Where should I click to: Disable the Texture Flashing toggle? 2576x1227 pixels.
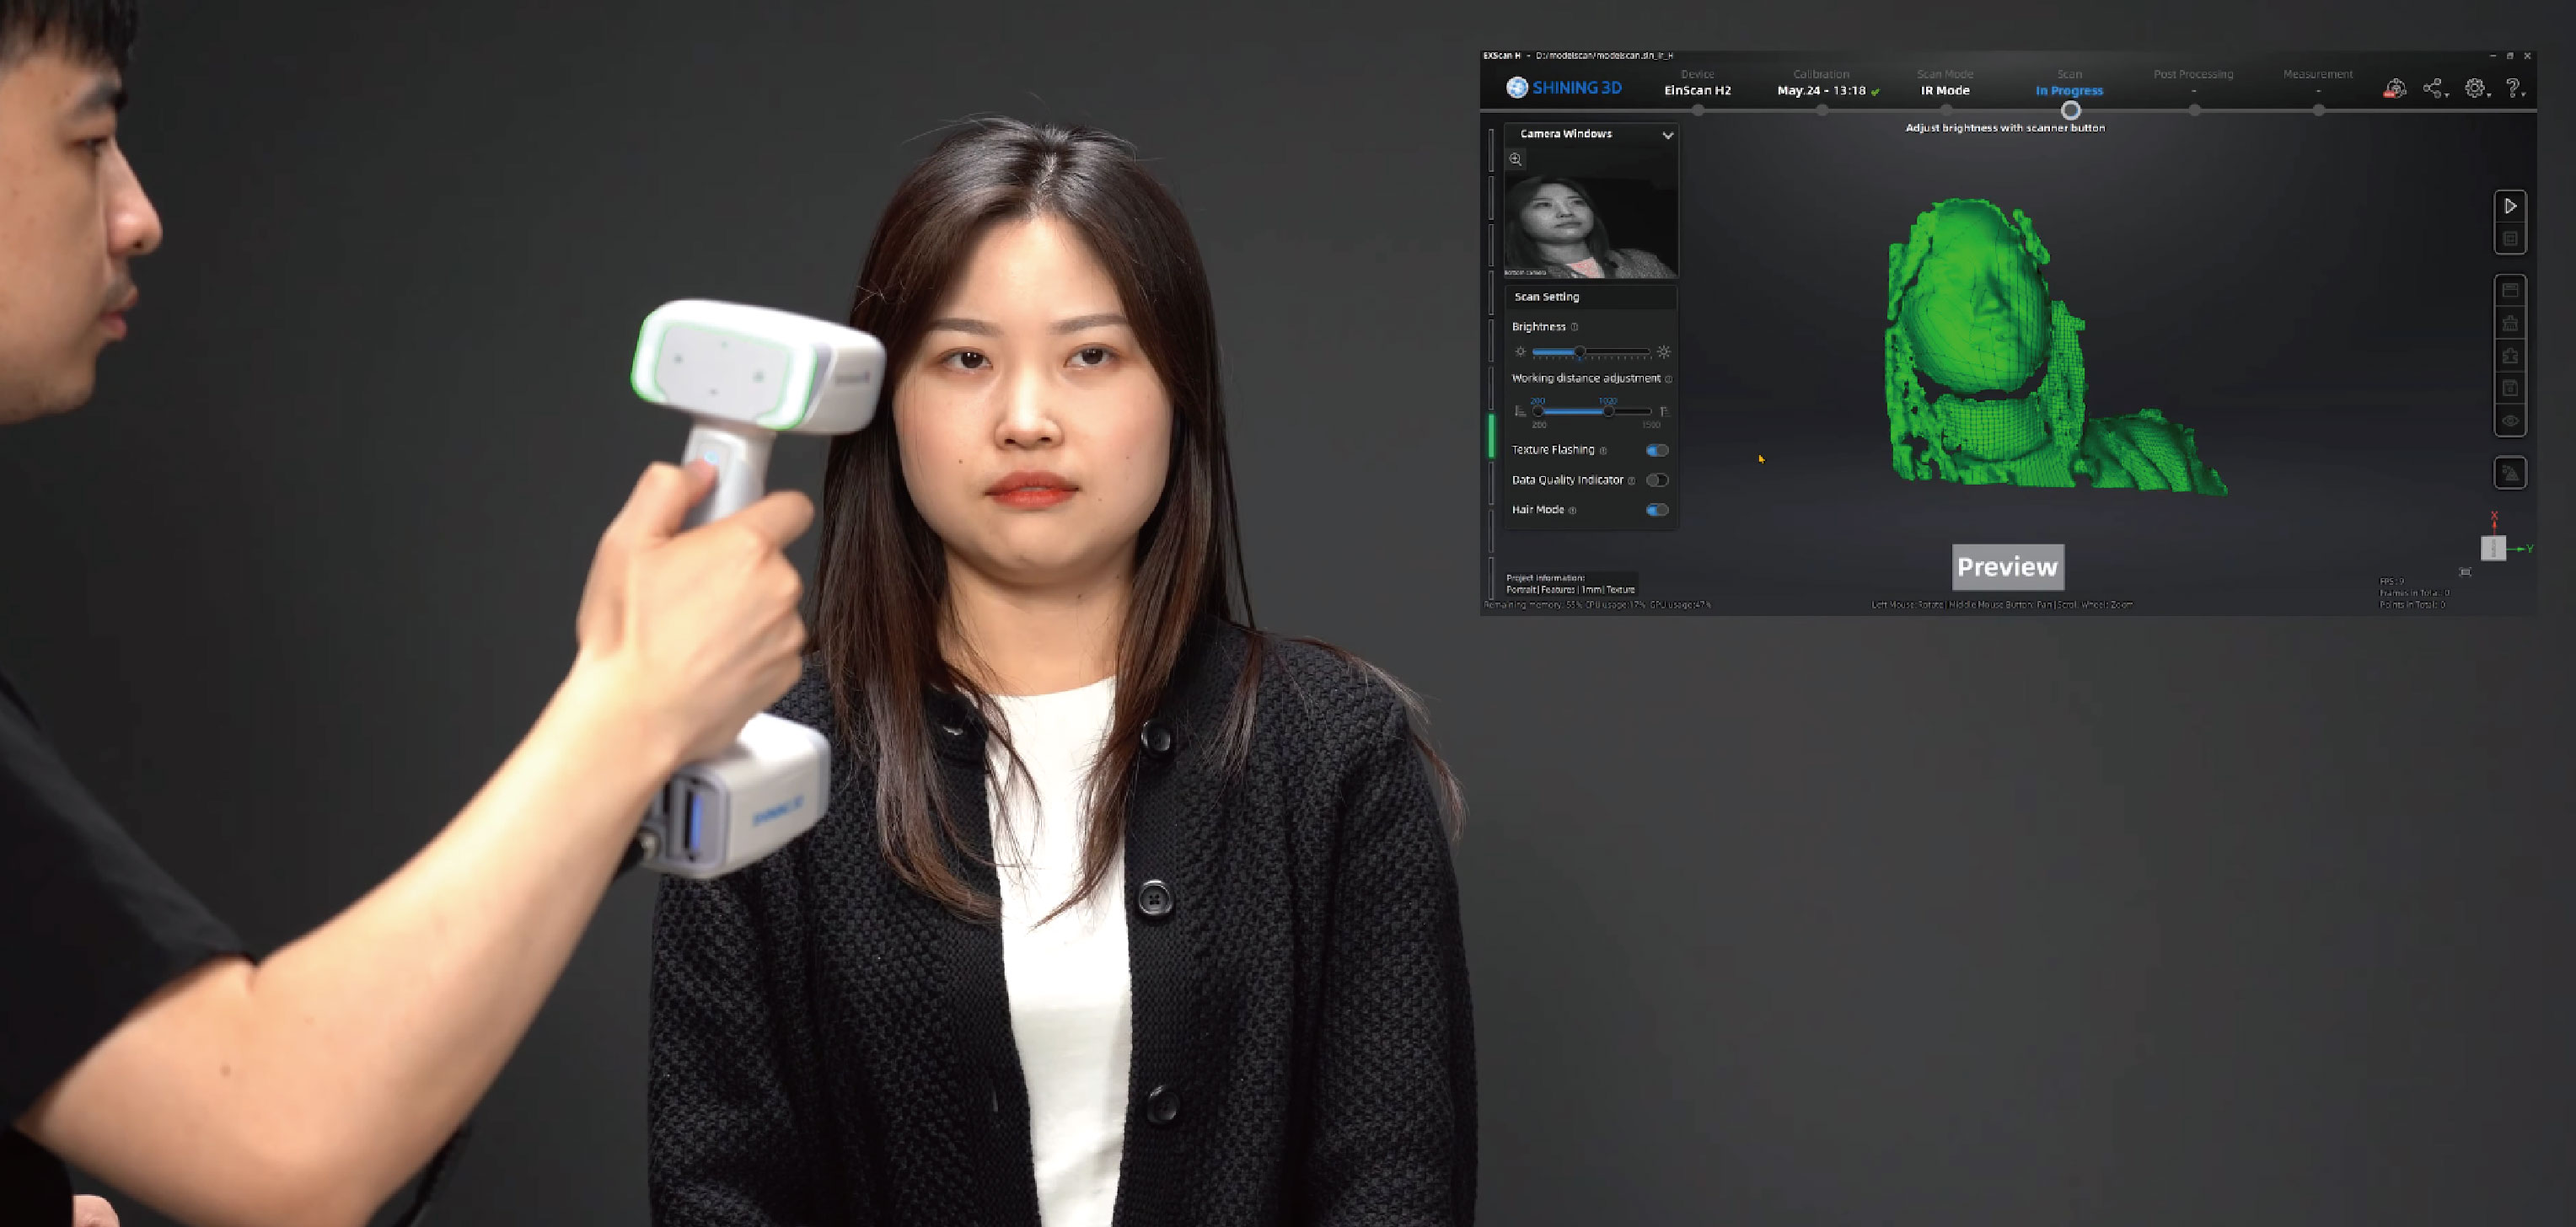1657,450
